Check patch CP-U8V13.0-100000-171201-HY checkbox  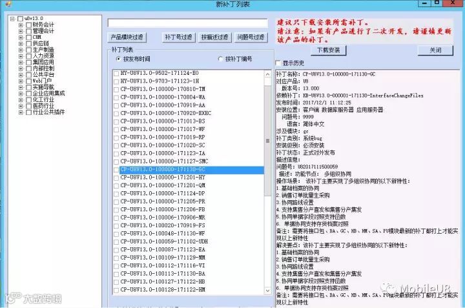(x=116, y=178)
